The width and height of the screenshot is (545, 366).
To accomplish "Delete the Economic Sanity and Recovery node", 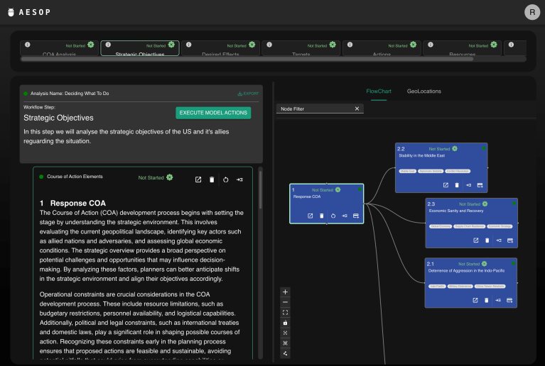I will click(x=487, y=240).
